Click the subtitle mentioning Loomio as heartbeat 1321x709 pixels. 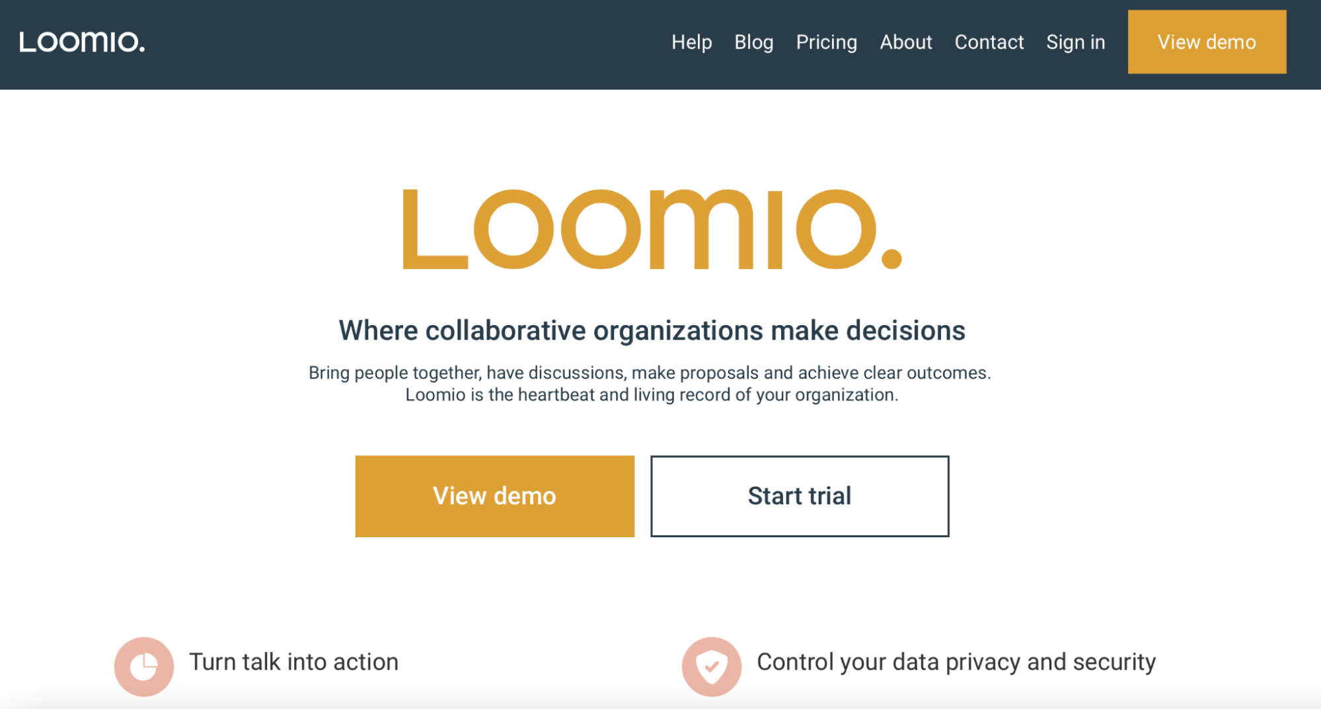pos(651,394)
